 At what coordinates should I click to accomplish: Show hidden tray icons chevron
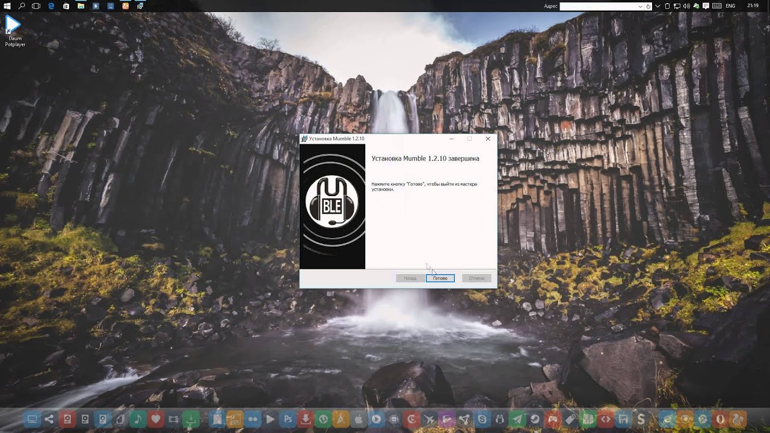coord(658,6)
